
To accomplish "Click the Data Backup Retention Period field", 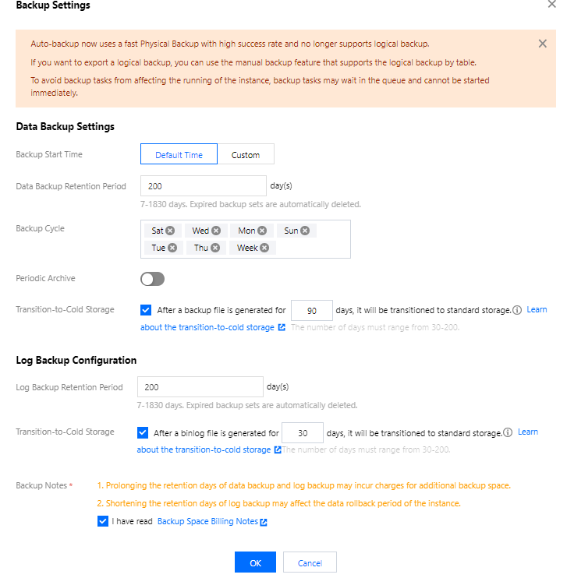I will click(204, 186).
